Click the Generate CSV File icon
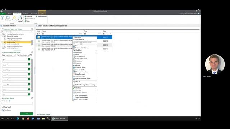Screen dimensions: 230x129 [x=74, y=70]
